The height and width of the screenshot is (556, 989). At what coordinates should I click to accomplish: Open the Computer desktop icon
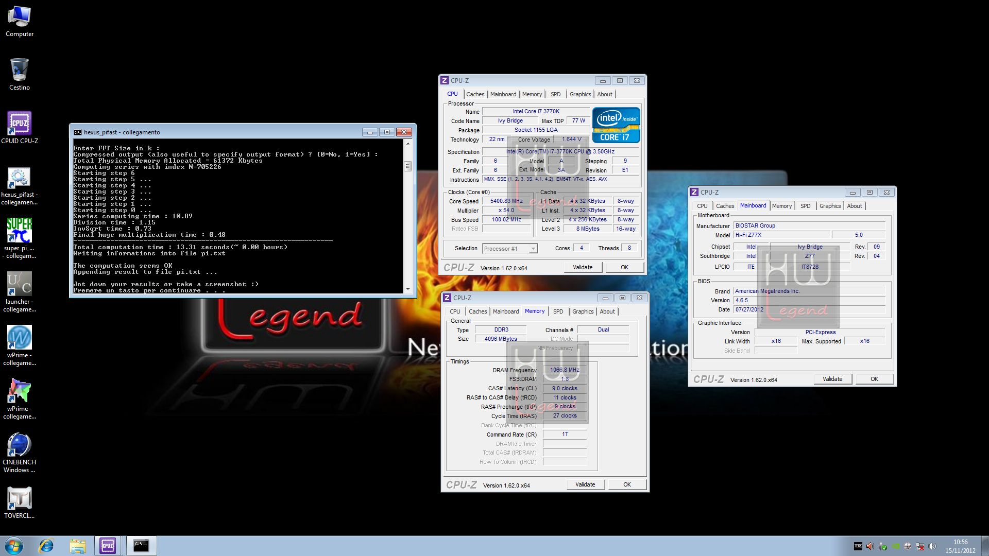(x=20, y=22)
